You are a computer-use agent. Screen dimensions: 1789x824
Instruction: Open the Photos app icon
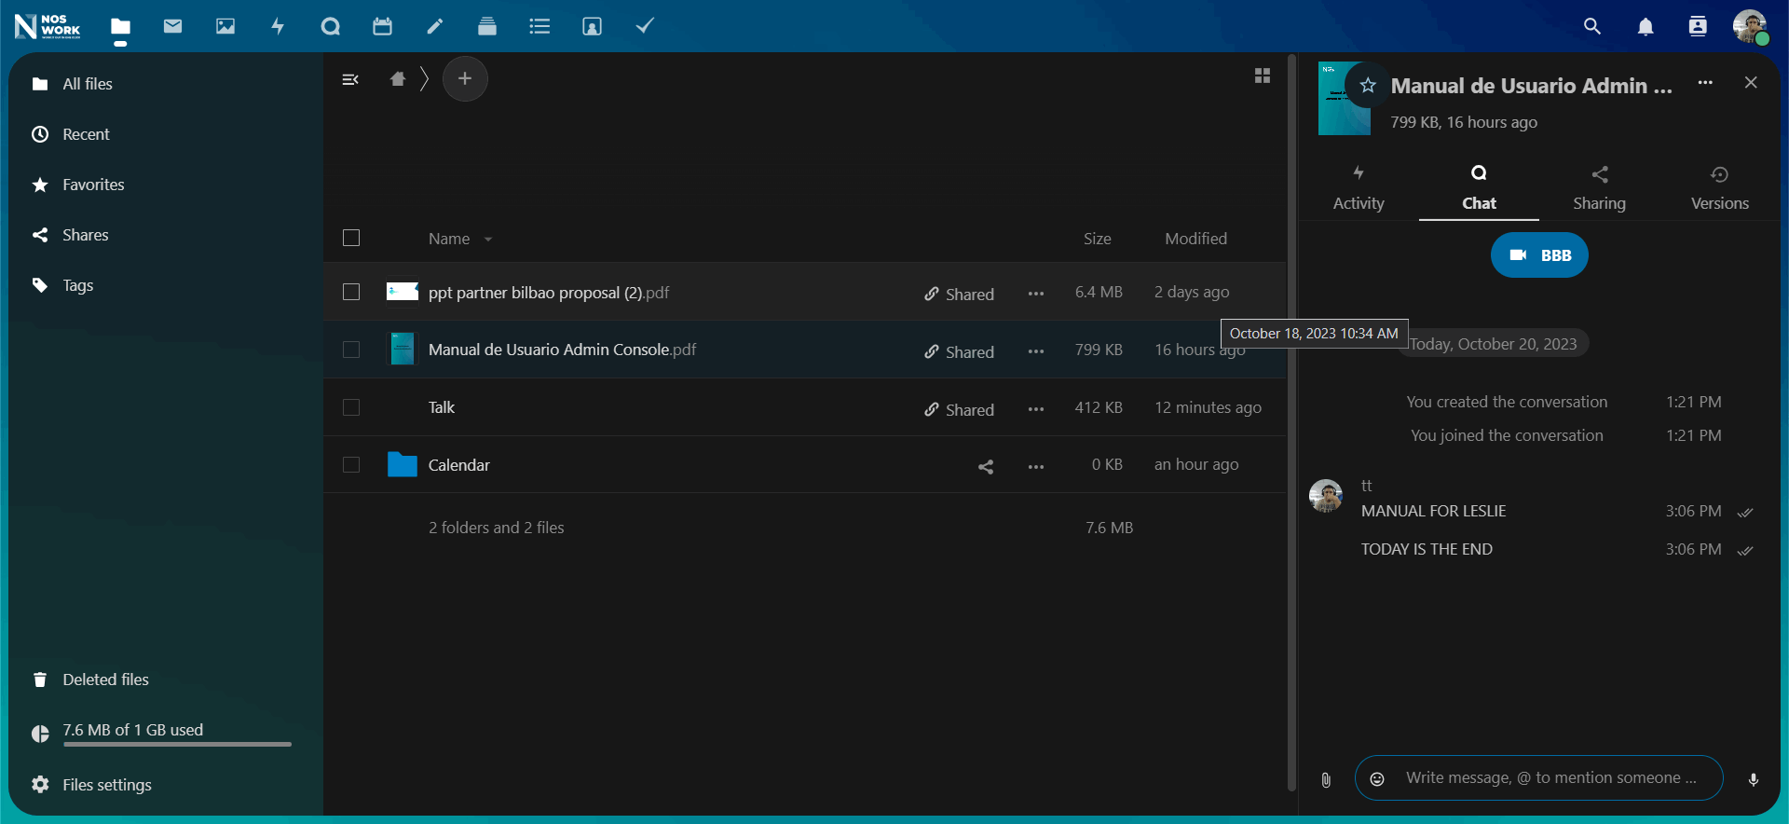pos(225,26)
